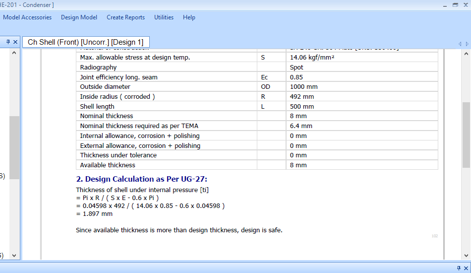Click the report scrollbar down arrow

467,255
